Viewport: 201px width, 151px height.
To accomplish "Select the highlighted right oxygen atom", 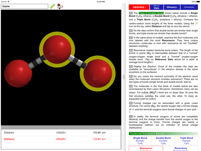I will 98,73.
